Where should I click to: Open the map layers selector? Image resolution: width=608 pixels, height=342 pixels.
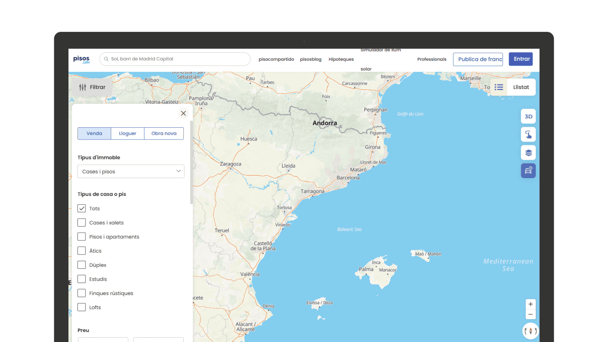coord(528,152)
